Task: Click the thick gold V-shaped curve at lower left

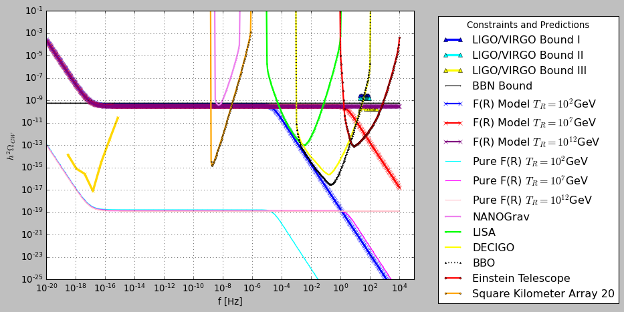Action: (93, 191)
